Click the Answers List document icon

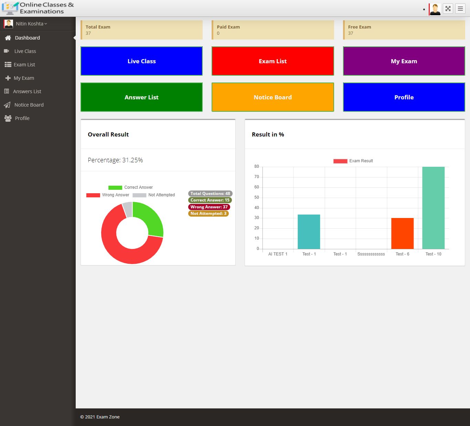pos(7,91)
